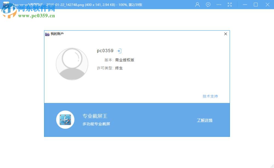Select the pc0359 username text
Screen dimensions: 274x168
click(105, 51)
